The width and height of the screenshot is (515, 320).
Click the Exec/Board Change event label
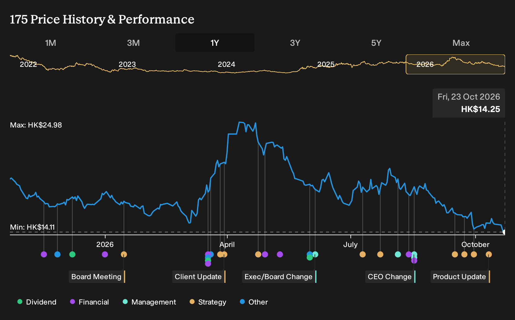pyautogui.click(x=279, y=277)
